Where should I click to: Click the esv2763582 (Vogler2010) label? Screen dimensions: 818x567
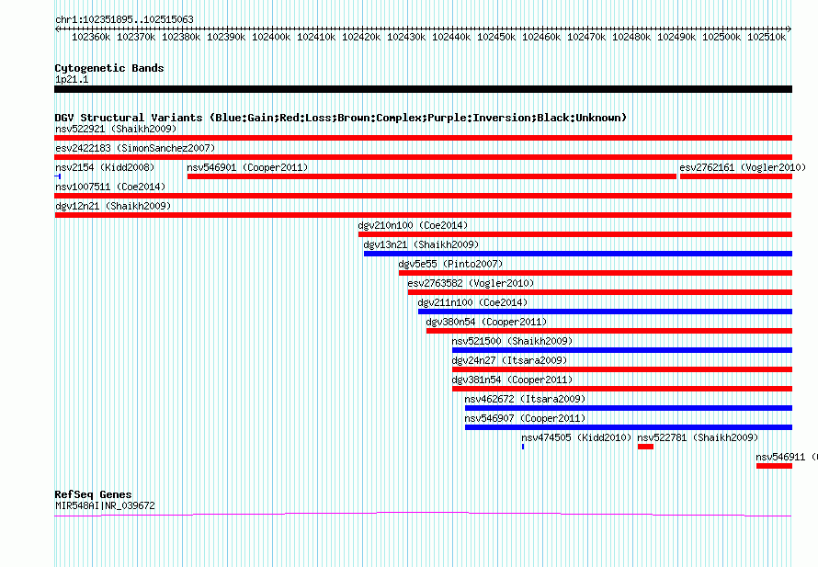(471, 283)
